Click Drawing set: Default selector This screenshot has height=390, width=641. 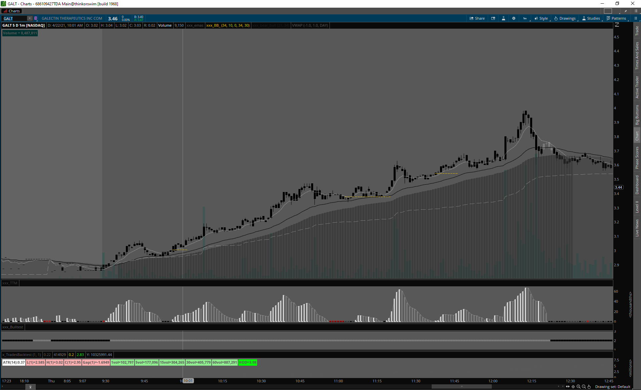(x=613, y=387)
